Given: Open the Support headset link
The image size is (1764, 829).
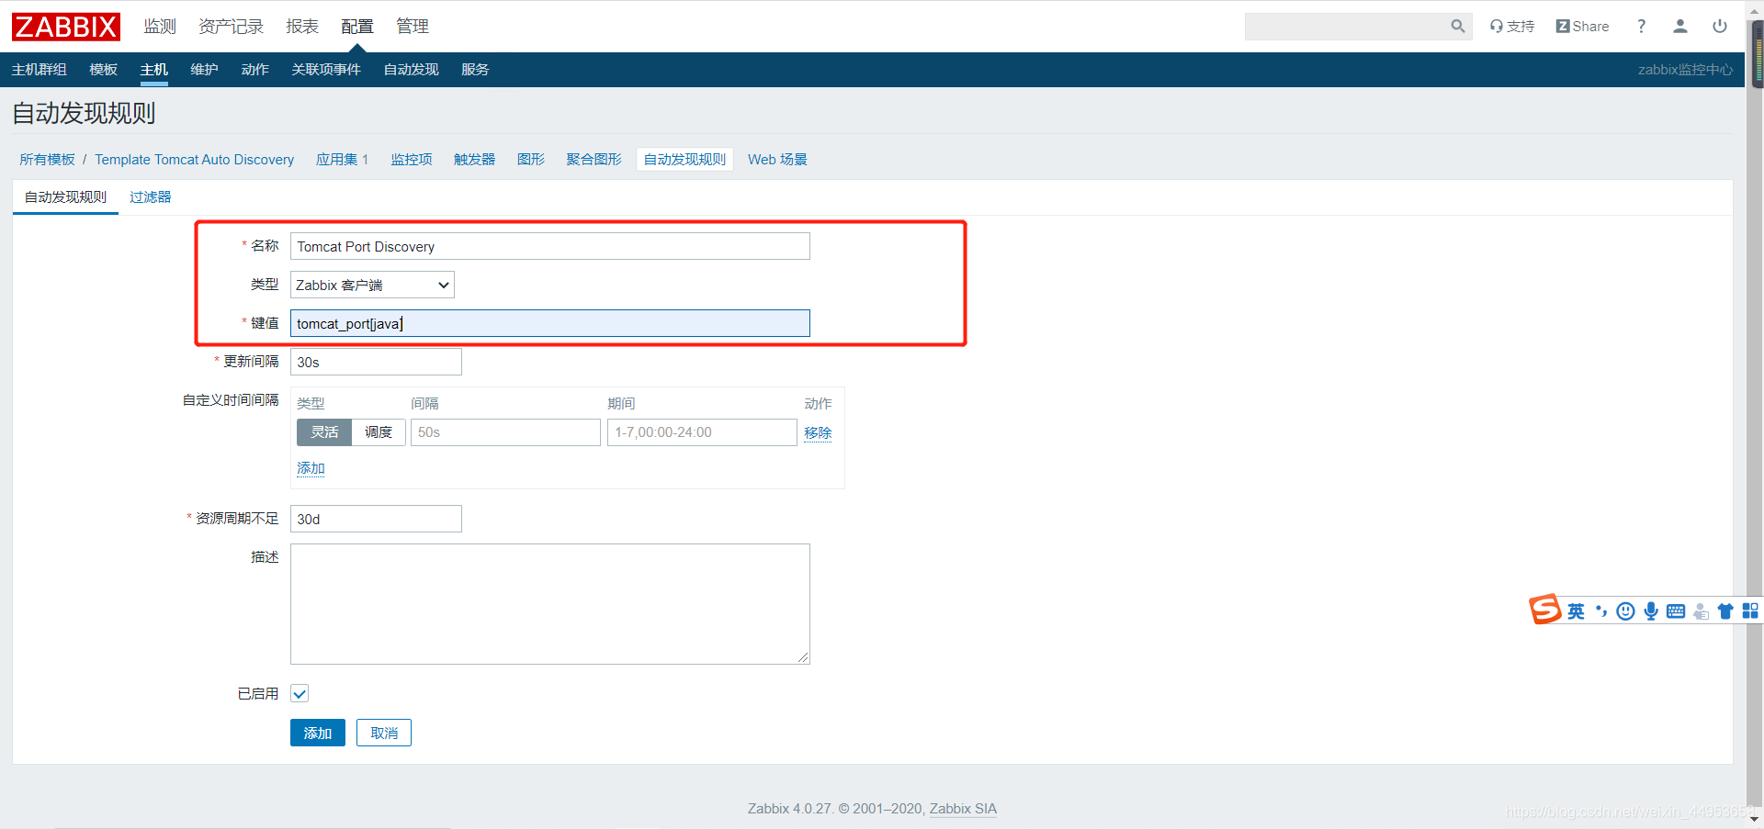Looking at the screenshot, I should point(1512,27).
